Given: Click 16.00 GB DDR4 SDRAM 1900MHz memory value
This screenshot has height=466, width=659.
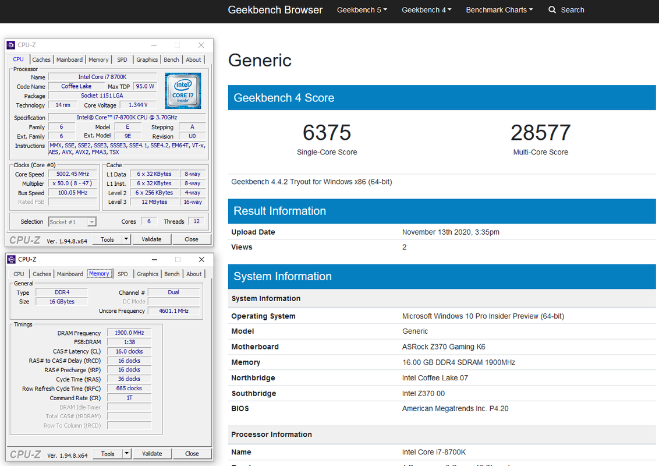Looking at the screenshot, I should point(459,362).
